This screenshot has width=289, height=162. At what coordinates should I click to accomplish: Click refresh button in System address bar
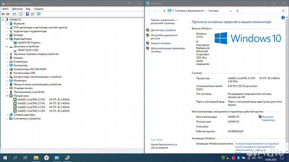point(237,11)
